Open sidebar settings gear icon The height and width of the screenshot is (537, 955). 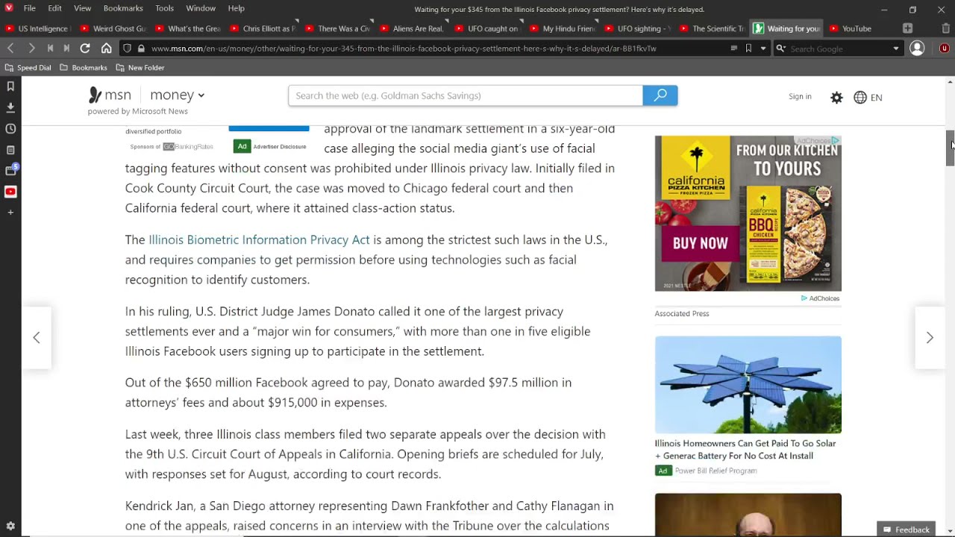tap(10, 526)
